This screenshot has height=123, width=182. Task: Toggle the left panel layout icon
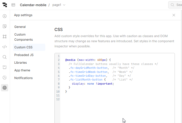13,5
